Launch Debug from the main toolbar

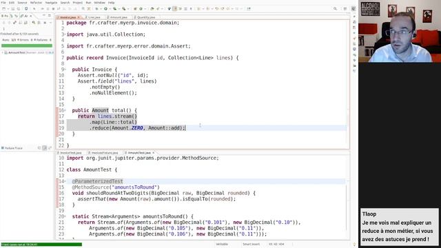pos(96,9)
